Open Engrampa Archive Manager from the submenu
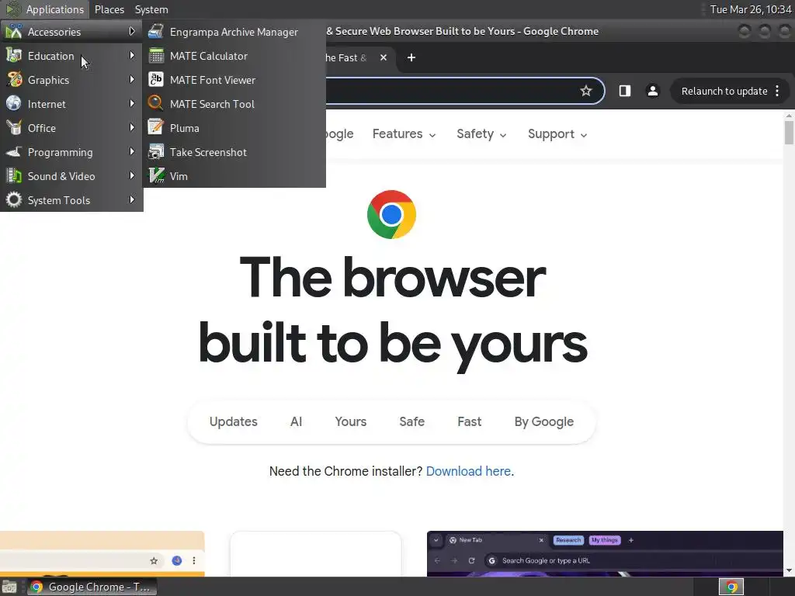The width and height of the screenshot is (795, 596). (x=234, y=32)
